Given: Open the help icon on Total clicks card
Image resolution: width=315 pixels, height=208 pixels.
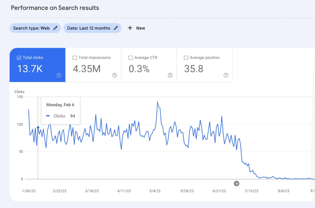Looking at the screenshot, I should coord(59,75).
